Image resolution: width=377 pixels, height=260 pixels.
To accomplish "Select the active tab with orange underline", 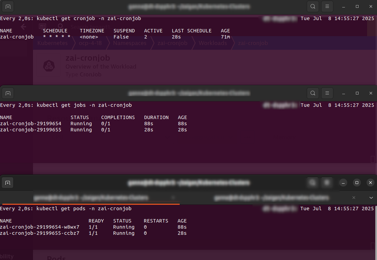I will point(91,198).
